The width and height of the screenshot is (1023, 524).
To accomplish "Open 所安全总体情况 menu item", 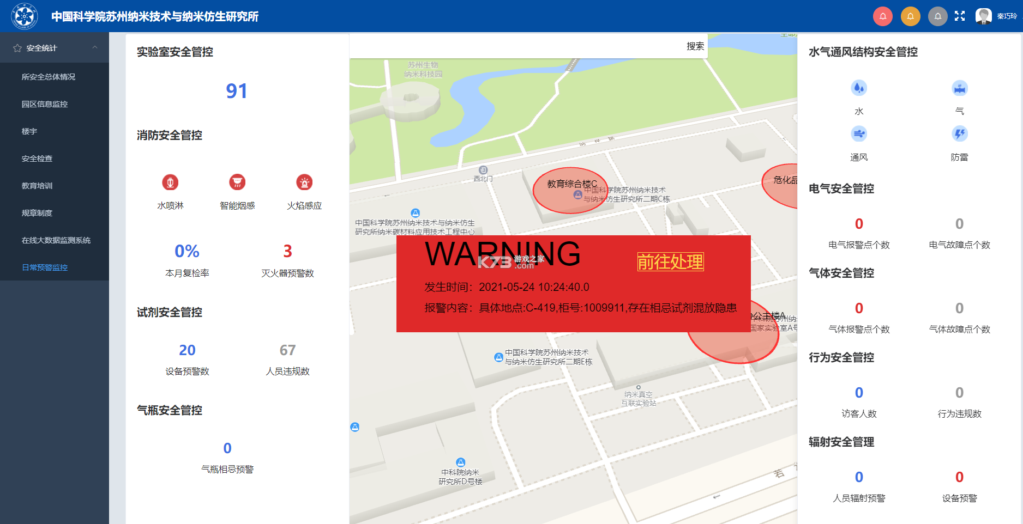I will tap(55, 77).
